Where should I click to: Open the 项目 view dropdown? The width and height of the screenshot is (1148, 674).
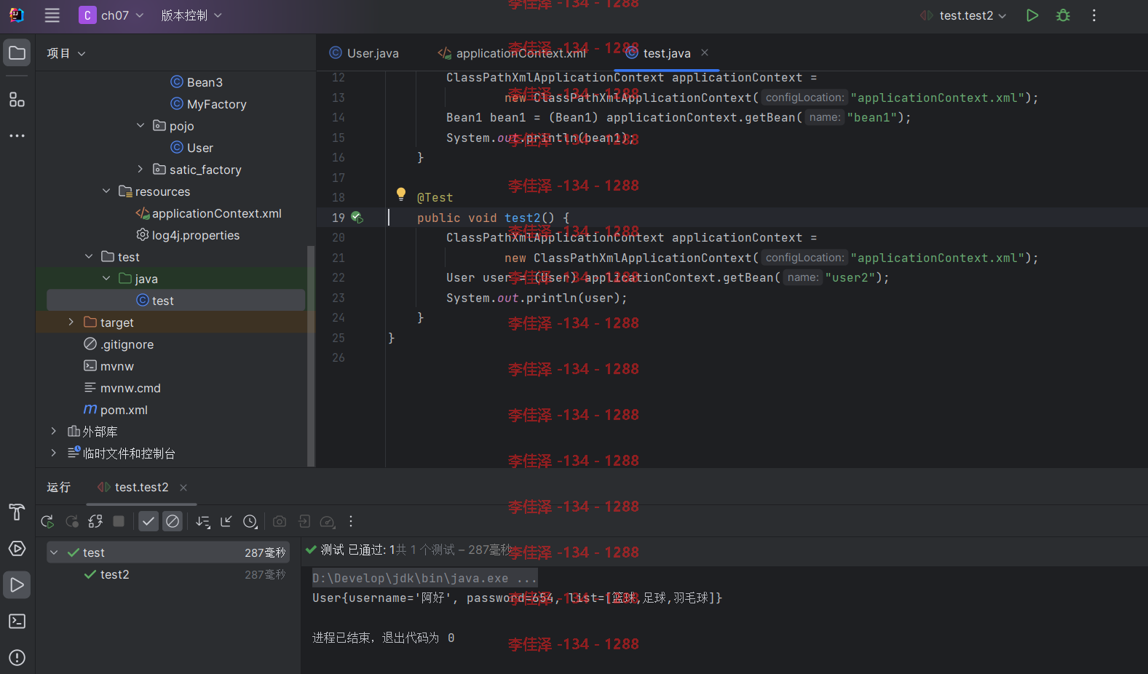(x=66, y=53)
